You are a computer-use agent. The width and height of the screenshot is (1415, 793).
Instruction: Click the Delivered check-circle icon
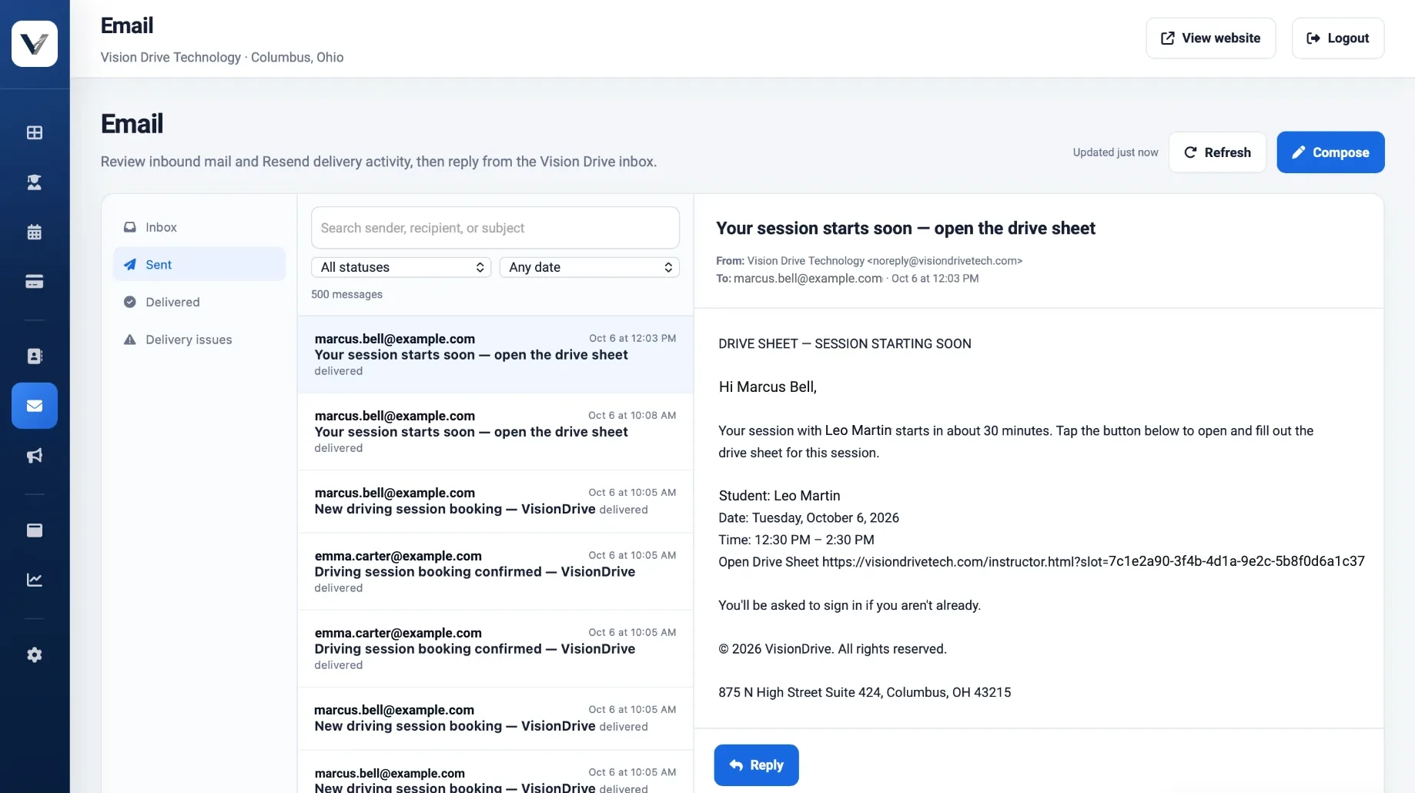tap(130, 302)
